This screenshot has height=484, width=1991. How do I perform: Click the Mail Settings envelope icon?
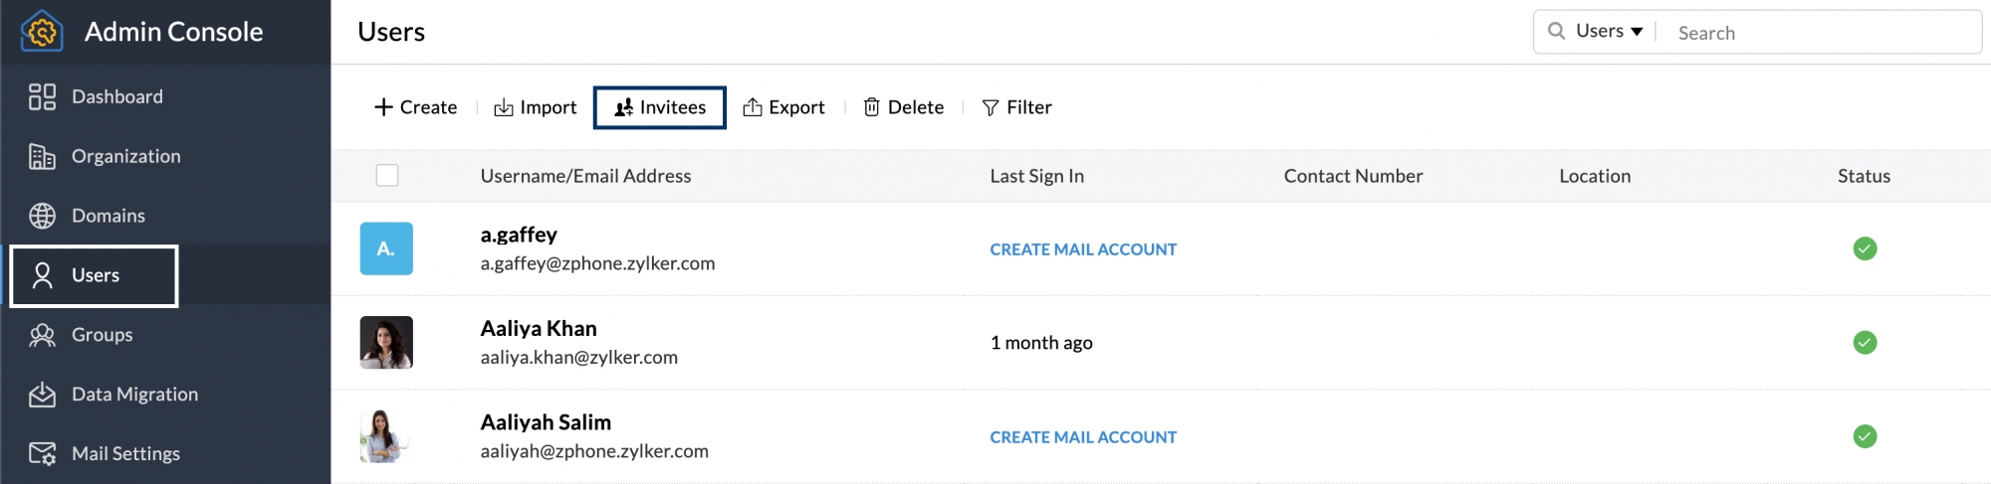coord(42,454)
